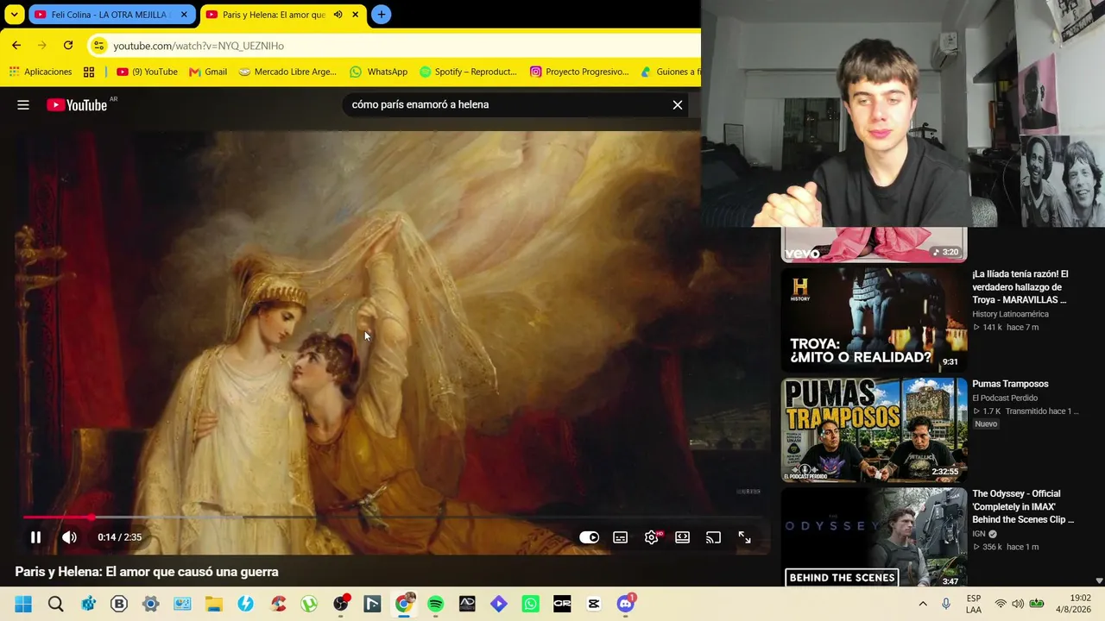Switch to Chrome in the taskbar
The width and height of the screenshot is (1105, 621).
pyautogui.click(x=403, y=604)
